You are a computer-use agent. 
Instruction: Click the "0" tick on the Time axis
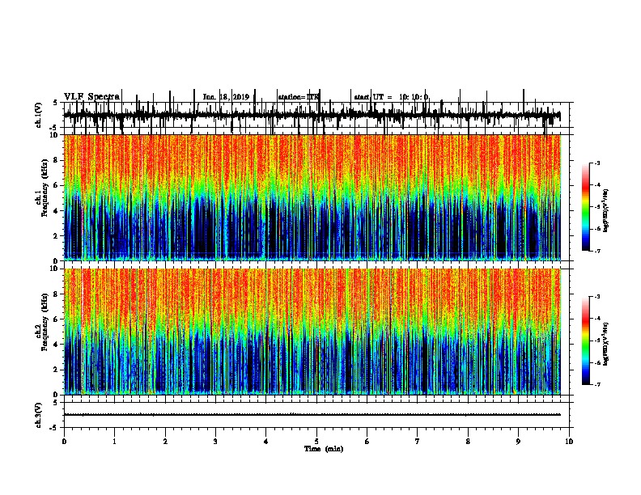point(64,442)
